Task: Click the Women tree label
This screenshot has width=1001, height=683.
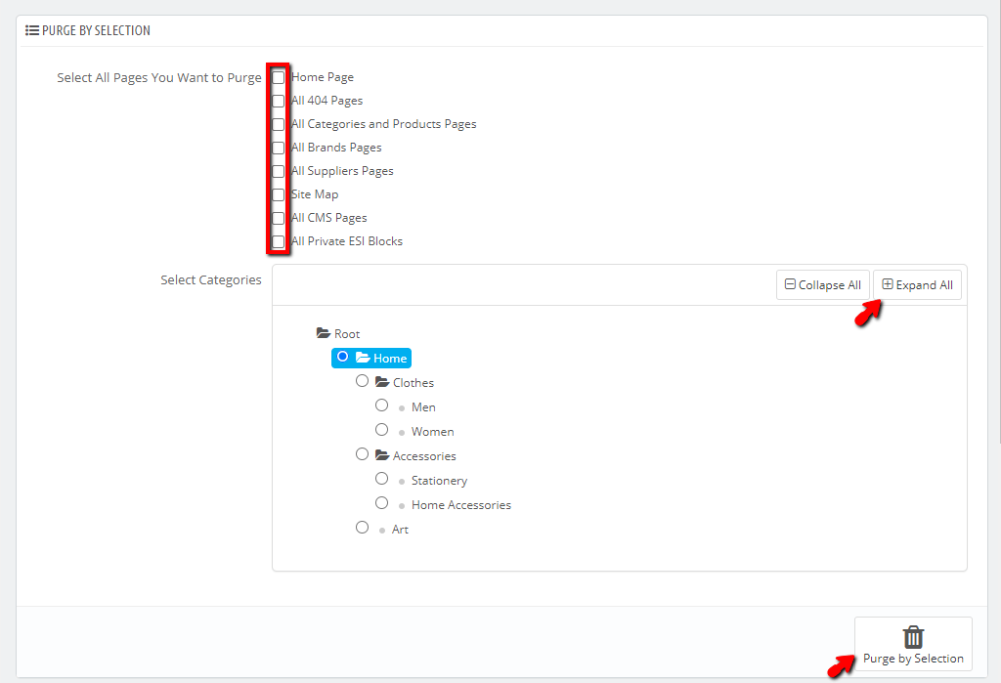Action: click(433, 432)
